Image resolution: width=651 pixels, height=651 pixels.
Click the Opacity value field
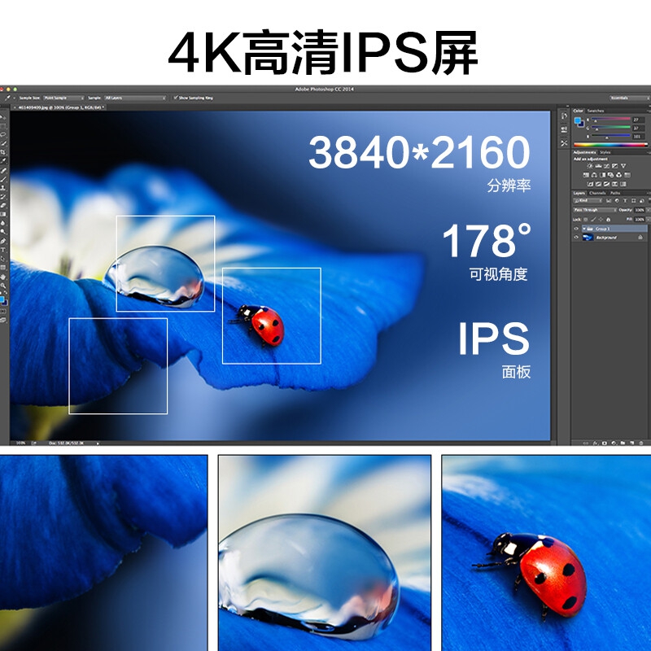coord(640,210)
